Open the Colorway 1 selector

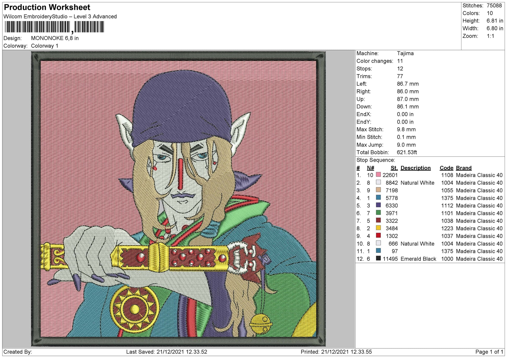[45, 45]
